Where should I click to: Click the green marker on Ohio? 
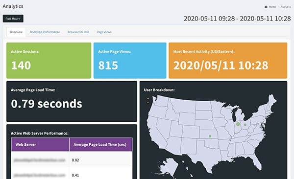coord(245,125)
